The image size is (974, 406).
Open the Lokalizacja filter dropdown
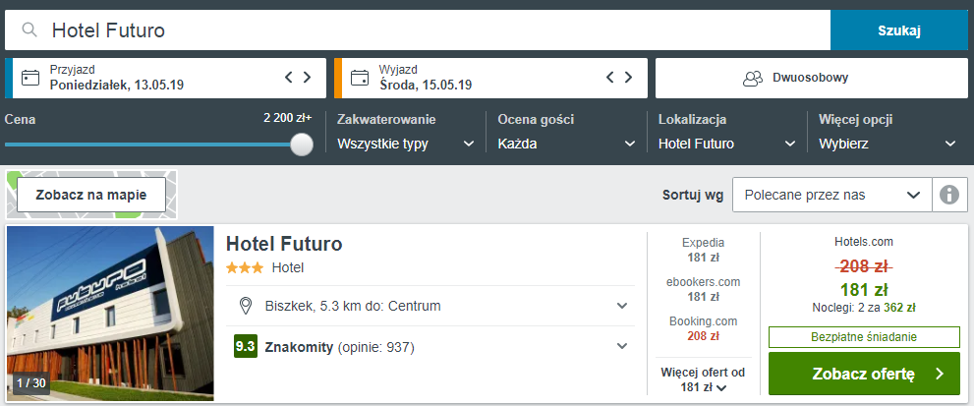(x=726, y=144)
